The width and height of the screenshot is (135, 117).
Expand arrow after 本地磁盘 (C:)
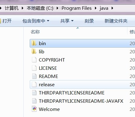57,8
